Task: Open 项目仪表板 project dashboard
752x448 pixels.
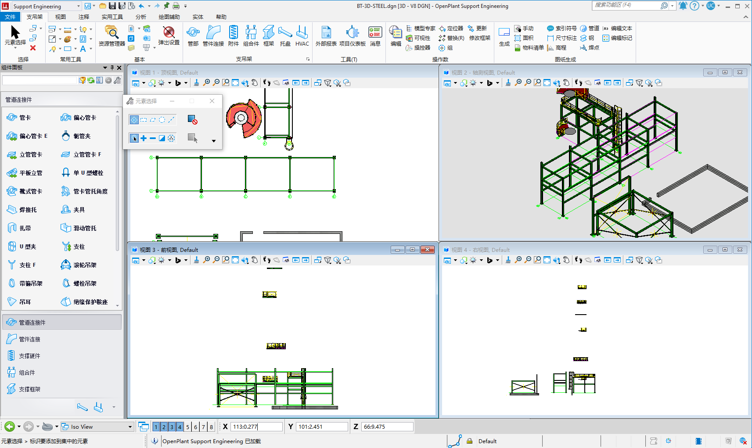Action: (353, 36)
